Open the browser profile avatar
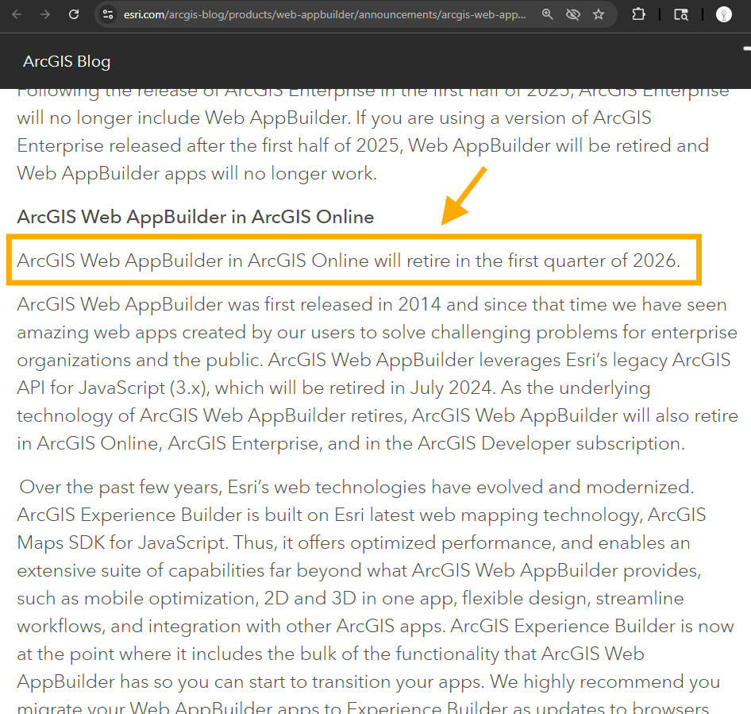751x714 pixels. [724, 14]
